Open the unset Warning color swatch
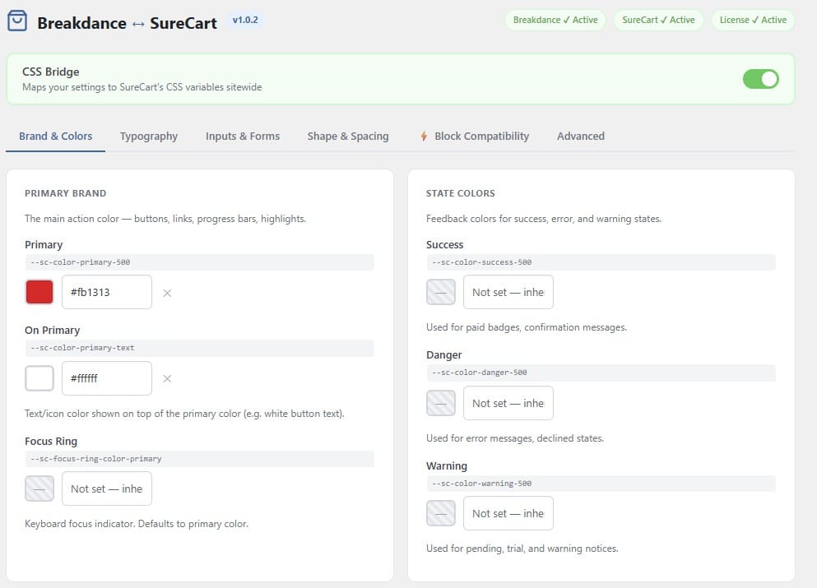This screenshot has height=588, width=817. click(x=441, y=513)
